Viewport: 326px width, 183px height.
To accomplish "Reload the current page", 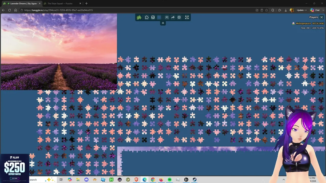I will (9, 10).
